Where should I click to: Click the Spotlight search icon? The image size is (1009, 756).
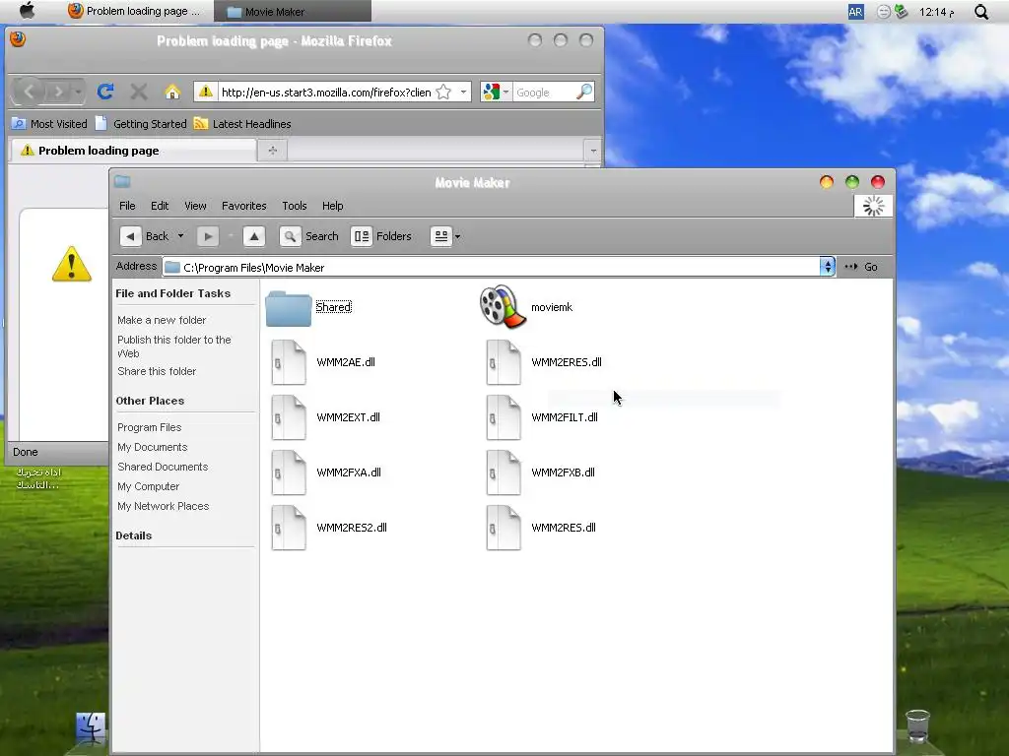980,12
